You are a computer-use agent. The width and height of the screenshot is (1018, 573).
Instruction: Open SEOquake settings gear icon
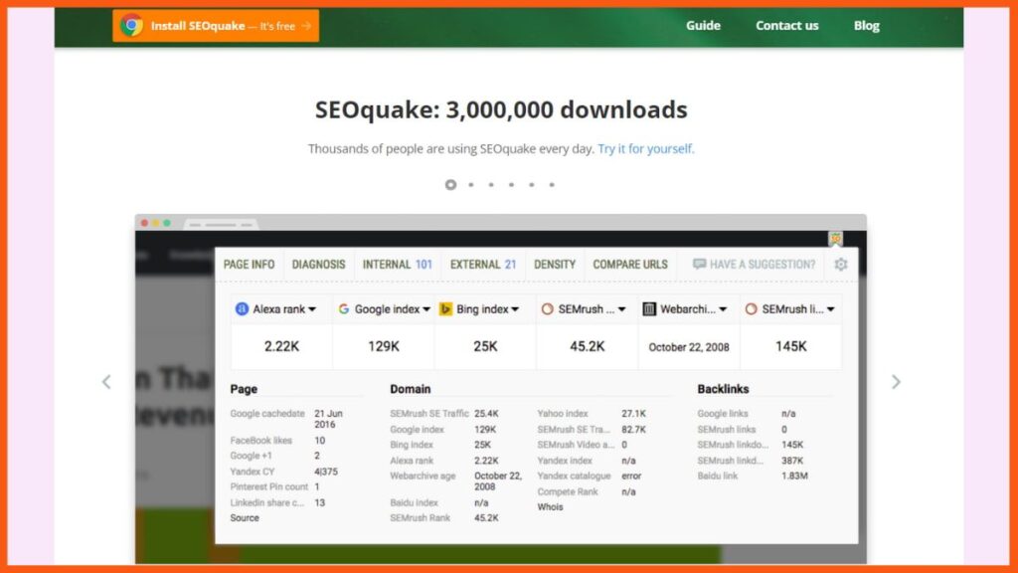(x=841, y=265)
